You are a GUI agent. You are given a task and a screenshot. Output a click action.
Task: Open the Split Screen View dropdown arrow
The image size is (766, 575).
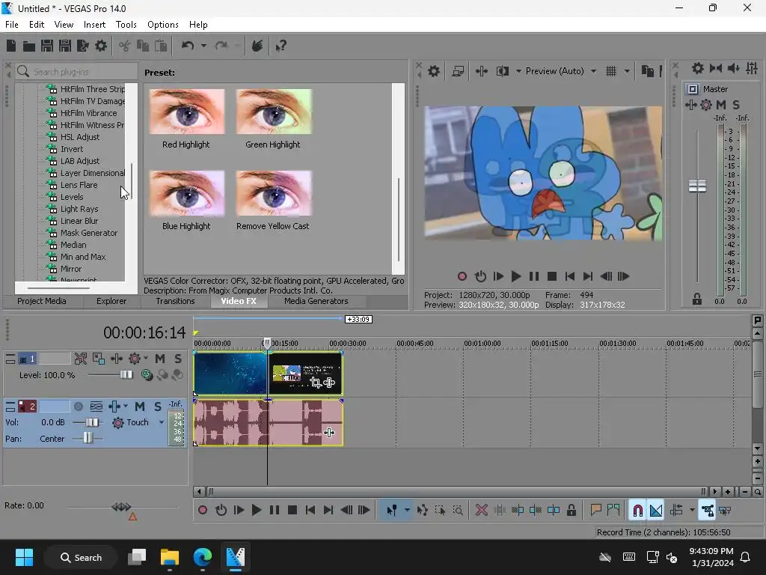518,71
